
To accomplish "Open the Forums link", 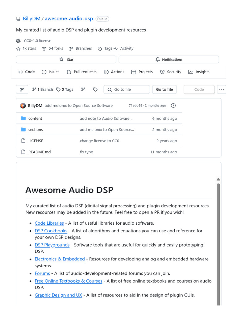I will (x=42, y=273).
